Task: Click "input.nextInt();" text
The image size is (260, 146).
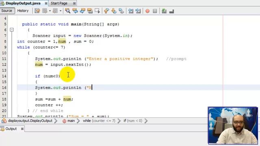Action: click(x=71, y=64)
